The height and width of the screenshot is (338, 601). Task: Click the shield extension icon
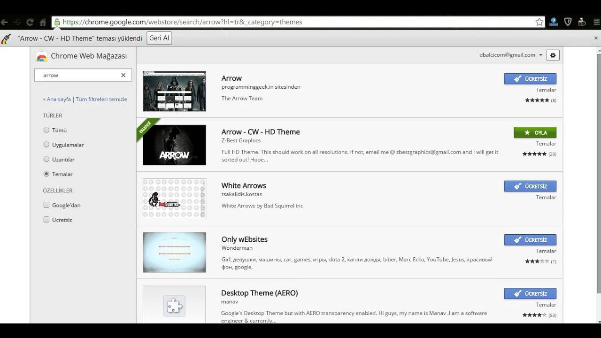click(x=568, y=22)
